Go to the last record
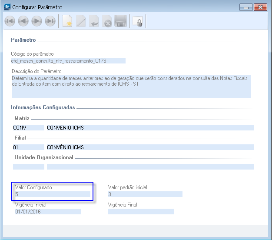272x240 pixels. pyautogui.click(x=50, y=21)
